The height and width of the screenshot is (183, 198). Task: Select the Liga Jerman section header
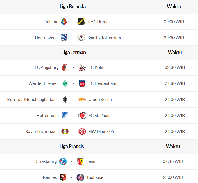(x=73, y=53)
